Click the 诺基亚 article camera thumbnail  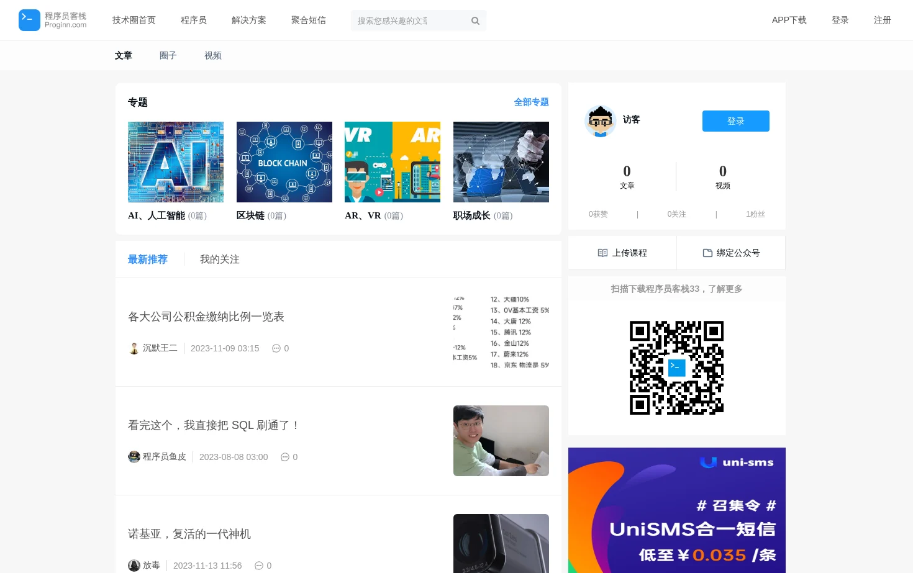[501, 544]
